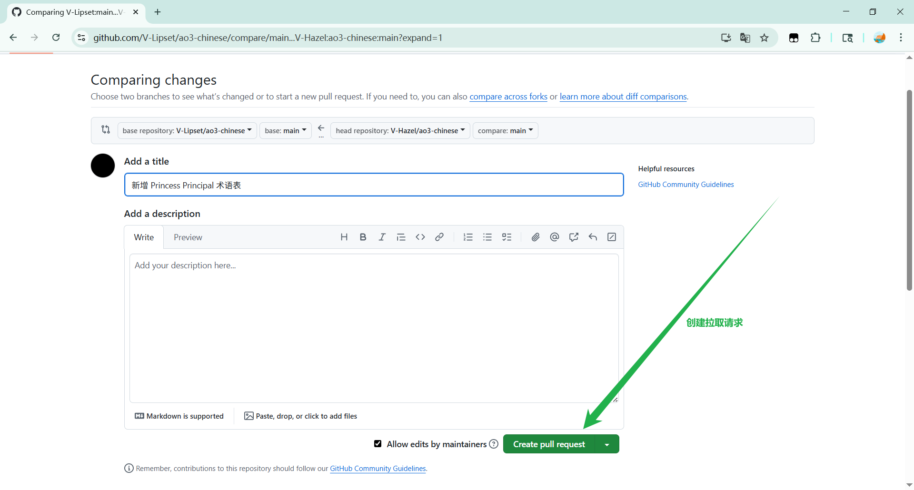Toggle Allow edits by maintainers checkbox

(378, 444)
